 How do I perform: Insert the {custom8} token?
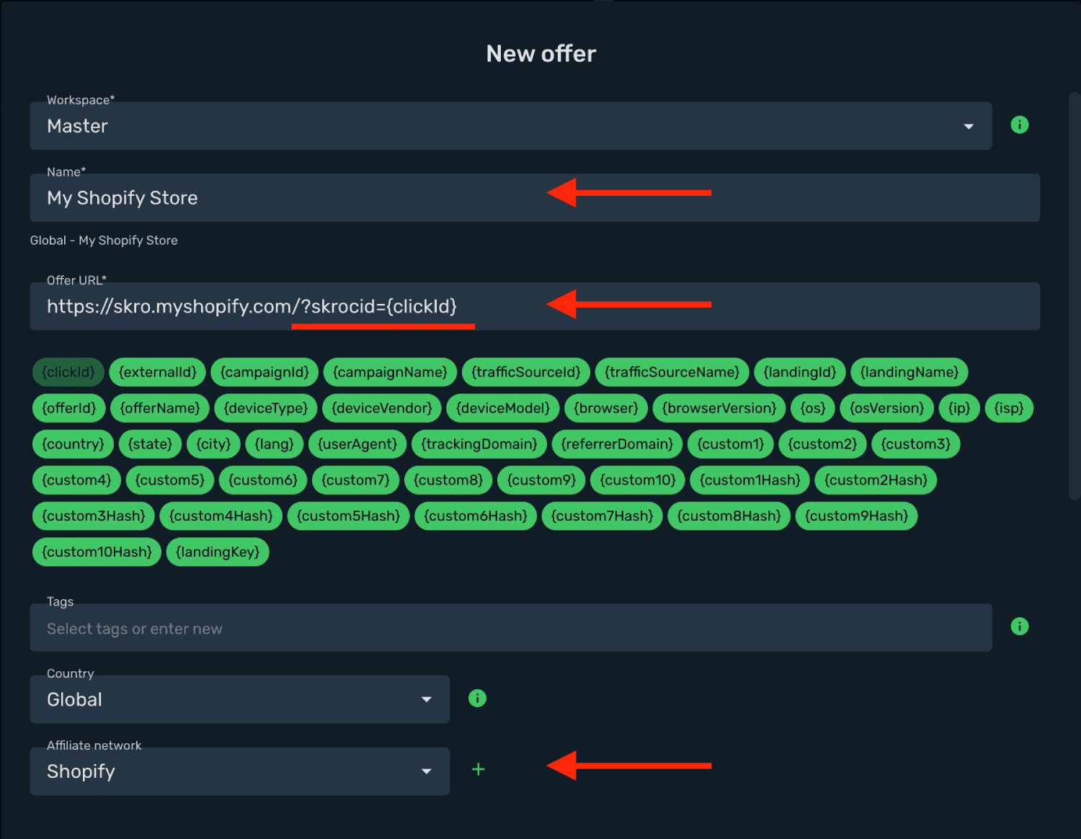[448, 480]
